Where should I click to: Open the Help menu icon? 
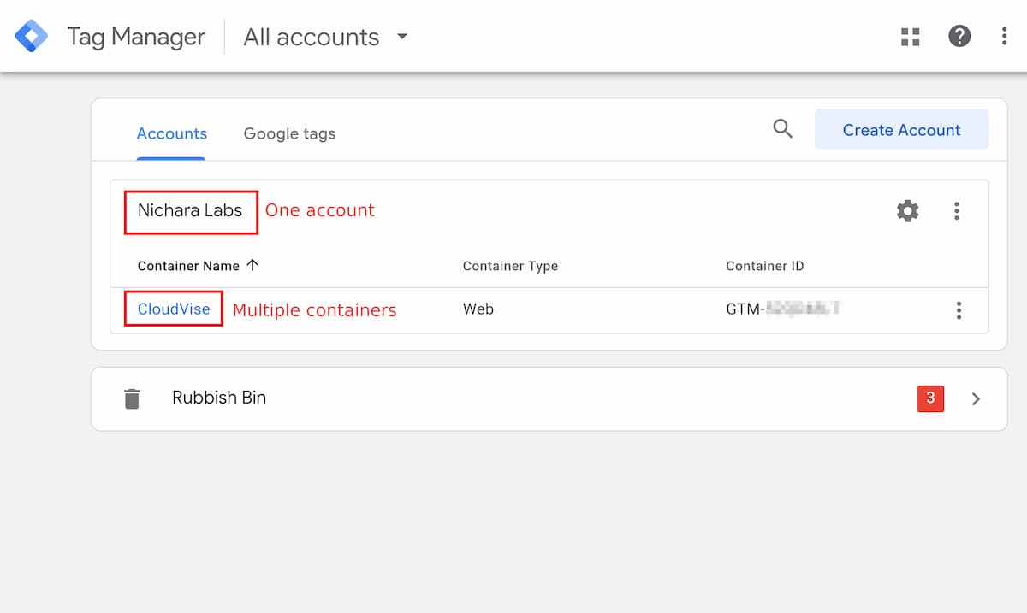pos(959,37)
